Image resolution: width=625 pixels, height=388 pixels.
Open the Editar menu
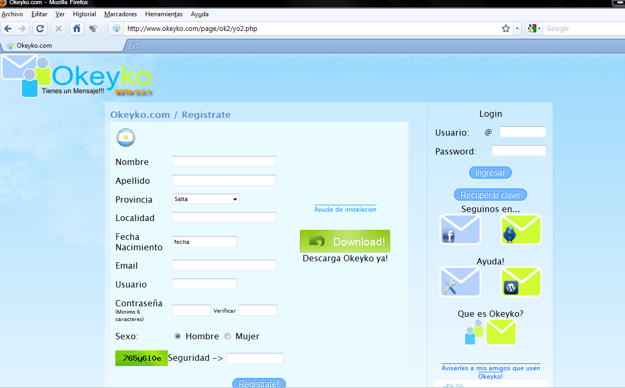pos(39,14)
